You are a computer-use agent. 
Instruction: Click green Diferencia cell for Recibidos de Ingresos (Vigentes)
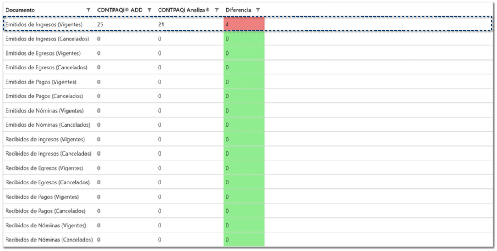point(244,139)
